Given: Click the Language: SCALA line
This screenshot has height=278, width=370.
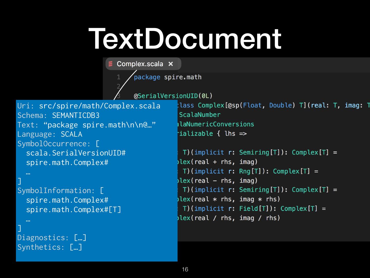Looking at the screenshot, I should (x=50, y=134).
